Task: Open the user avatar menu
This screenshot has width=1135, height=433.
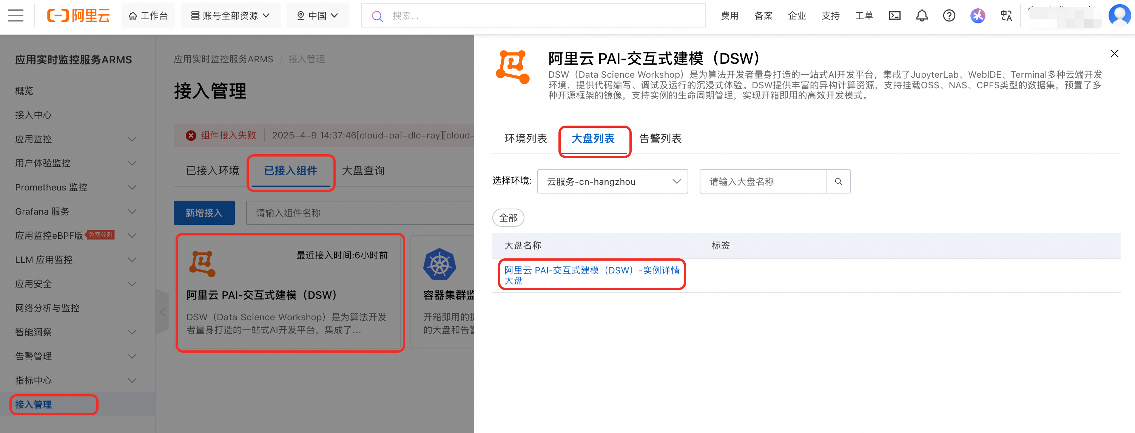Action: pyautogui.click(x=1119, y=15)
